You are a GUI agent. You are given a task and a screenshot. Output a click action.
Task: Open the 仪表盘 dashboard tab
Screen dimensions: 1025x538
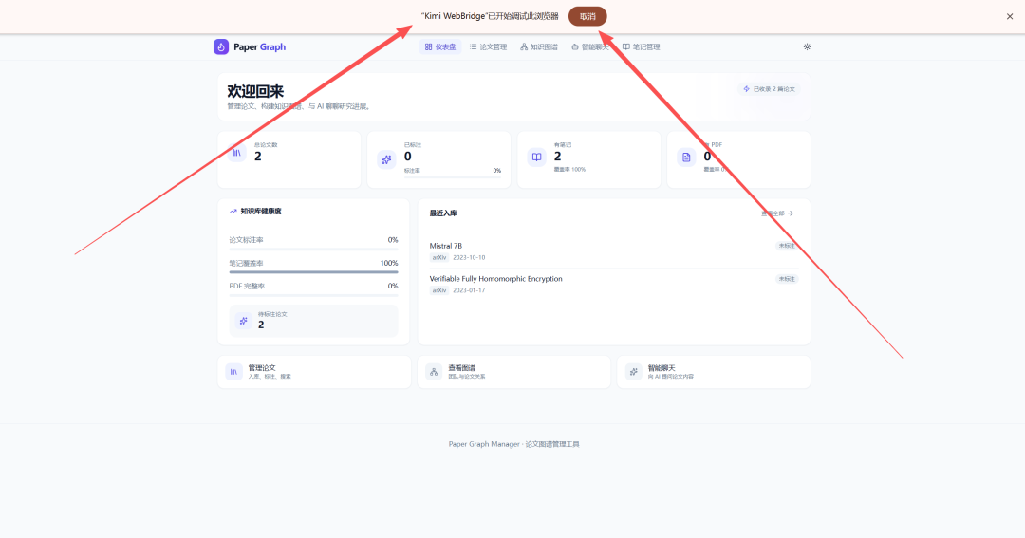click(x=440, y=46)
